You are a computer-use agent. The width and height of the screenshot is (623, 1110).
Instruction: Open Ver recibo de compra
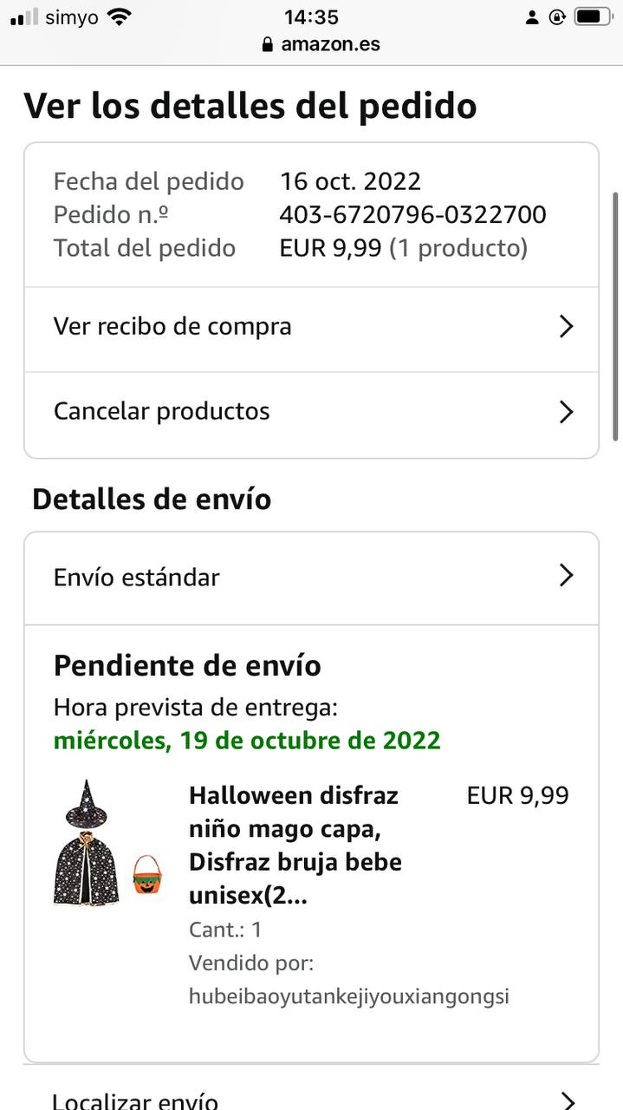tap(173, 327)
